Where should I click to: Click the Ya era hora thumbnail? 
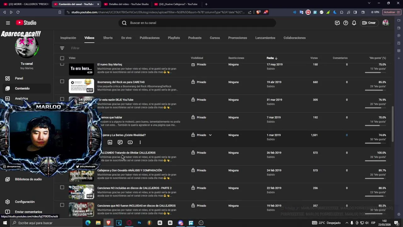point(82,69)
